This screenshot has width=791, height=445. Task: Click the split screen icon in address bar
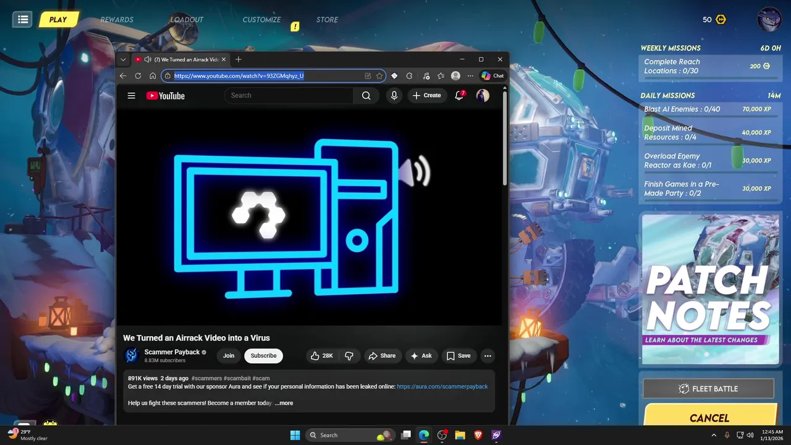pos(368,76)
